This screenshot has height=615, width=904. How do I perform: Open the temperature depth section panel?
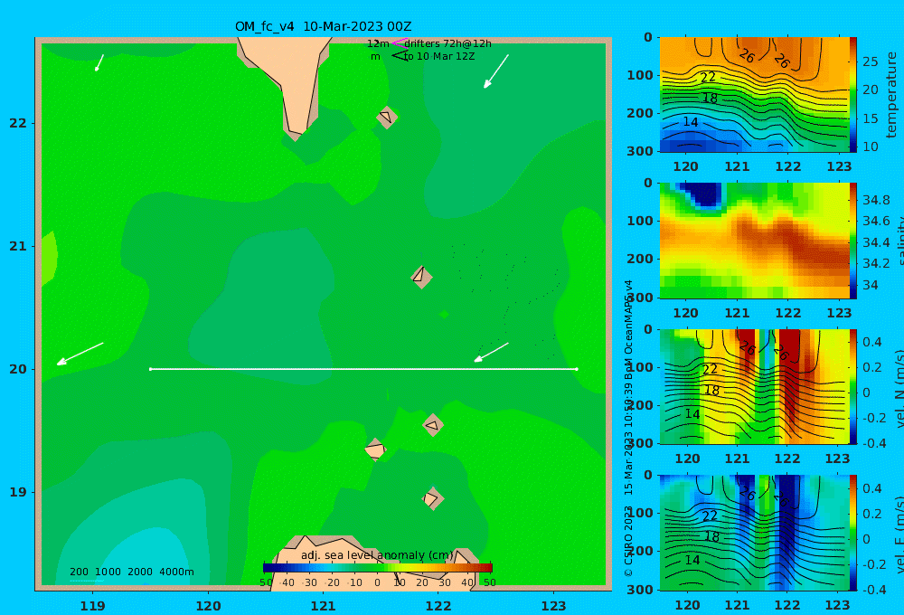point(754,95)
